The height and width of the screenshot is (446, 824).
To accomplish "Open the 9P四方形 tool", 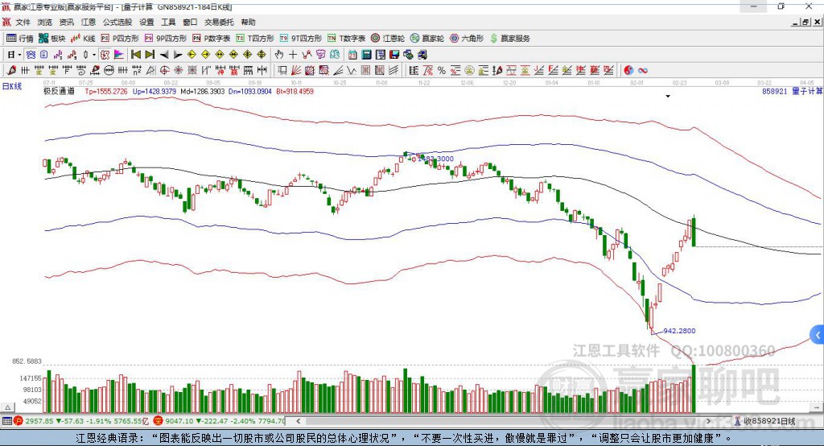I will (x=166, y=39).
